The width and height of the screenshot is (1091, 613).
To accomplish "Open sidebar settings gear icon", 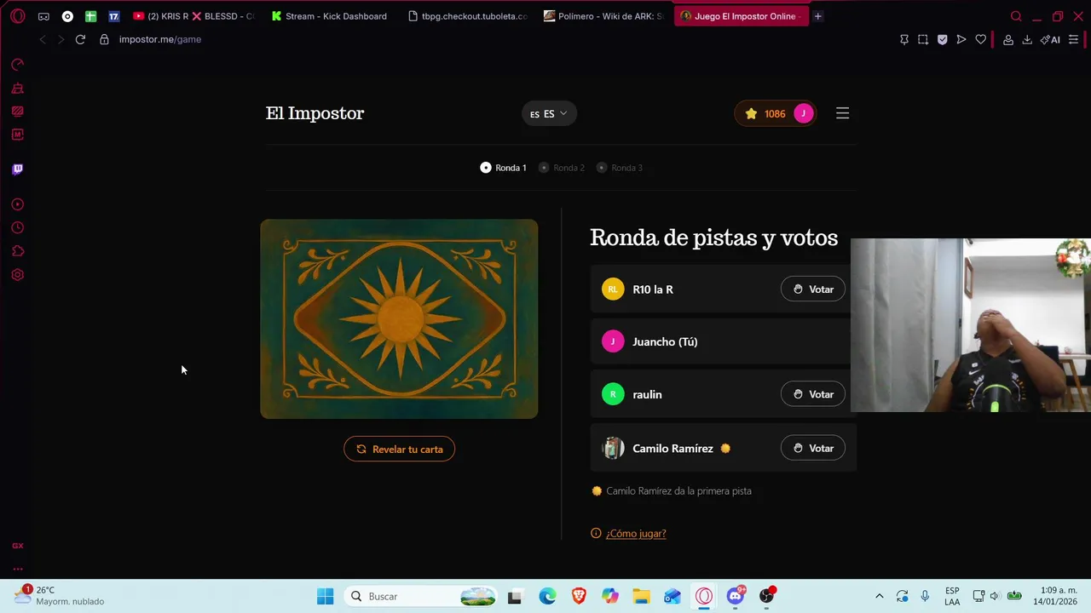I will point(17,275).
